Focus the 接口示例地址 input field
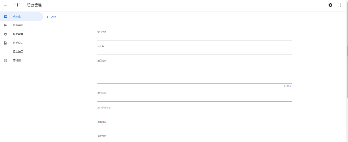Image resolution: width=348 pixels, height=142 pixels. click(195, 112)
